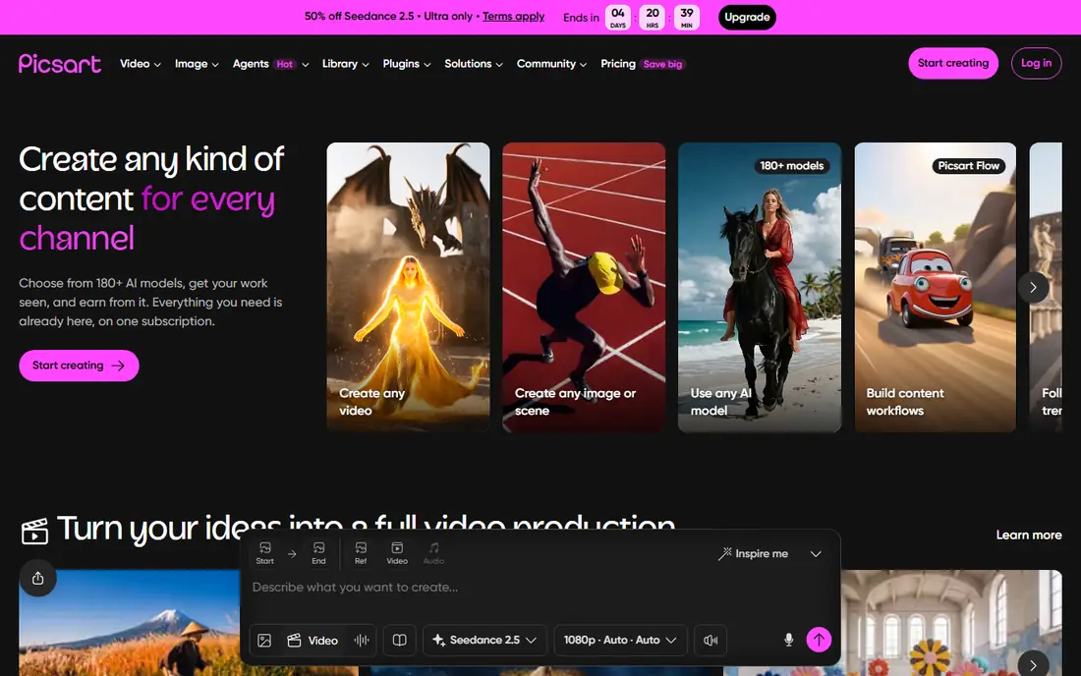Click Start creating below hero text
The image size is (1081, 676).
pyautogui.click(x=79, y=366)
